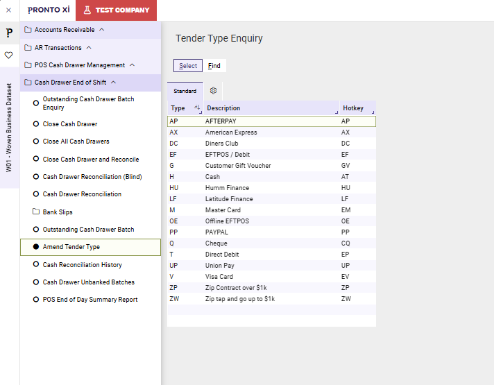The height and width of the screenshot is (385, 494).
Task: Collapse Cash Drawer End of Shift group
Action: pos(113,83)
